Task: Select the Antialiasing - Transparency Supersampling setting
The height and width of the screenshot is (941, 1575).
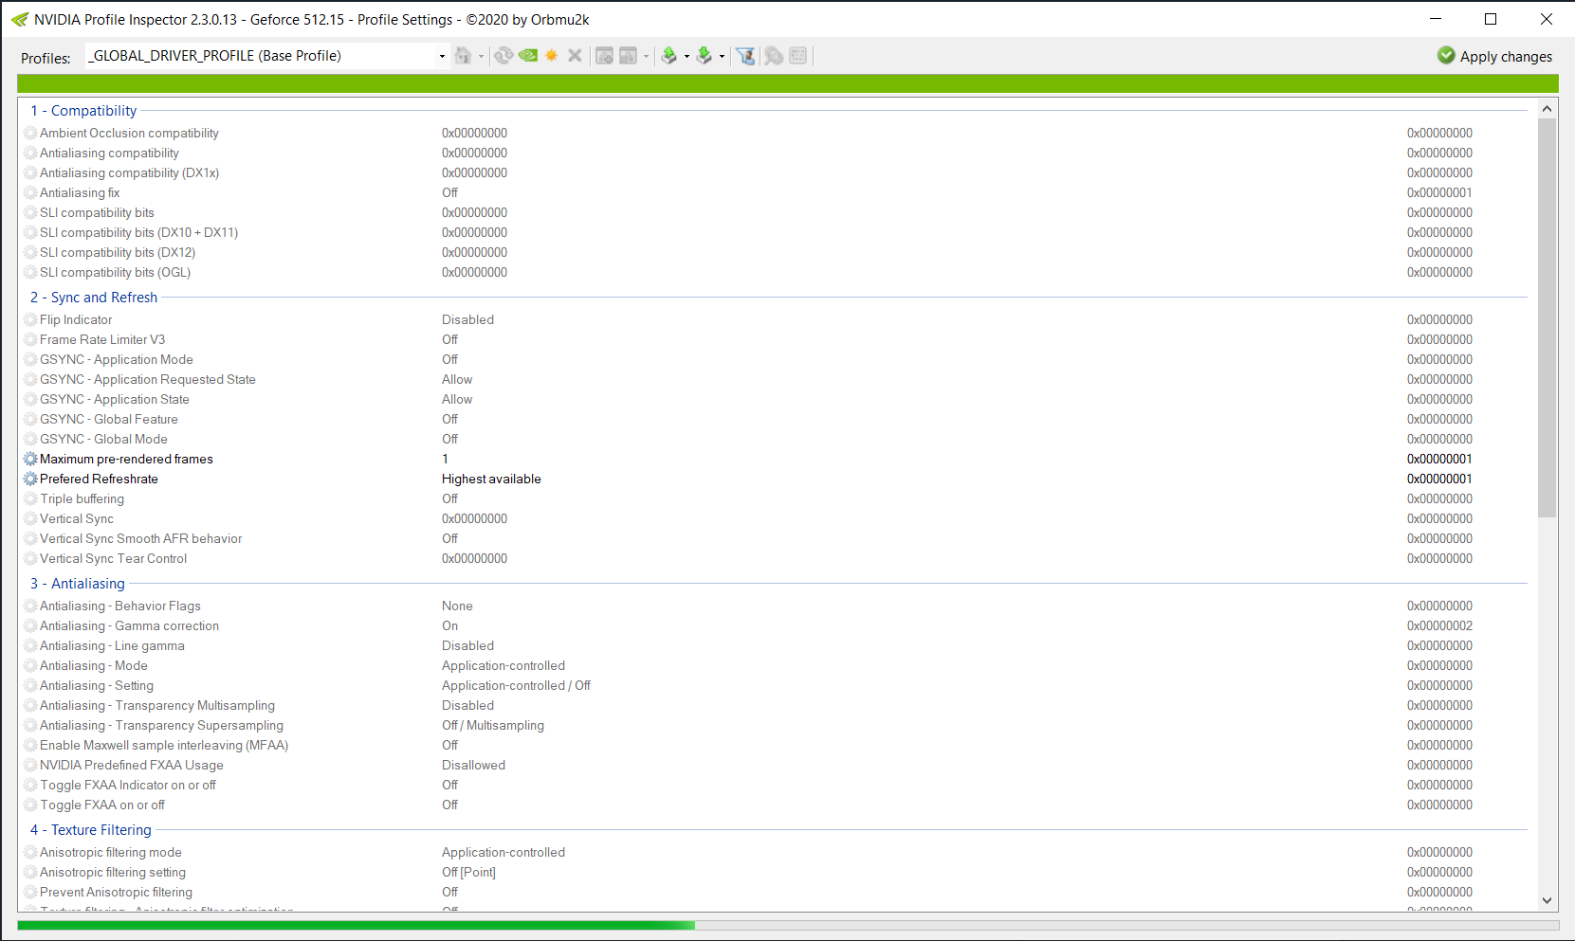Action: [161, 725]
